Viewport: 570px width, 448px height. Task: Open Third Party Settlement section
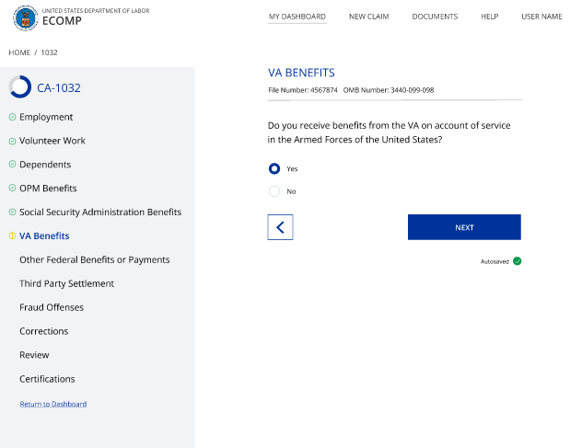[x=66, y=283]
